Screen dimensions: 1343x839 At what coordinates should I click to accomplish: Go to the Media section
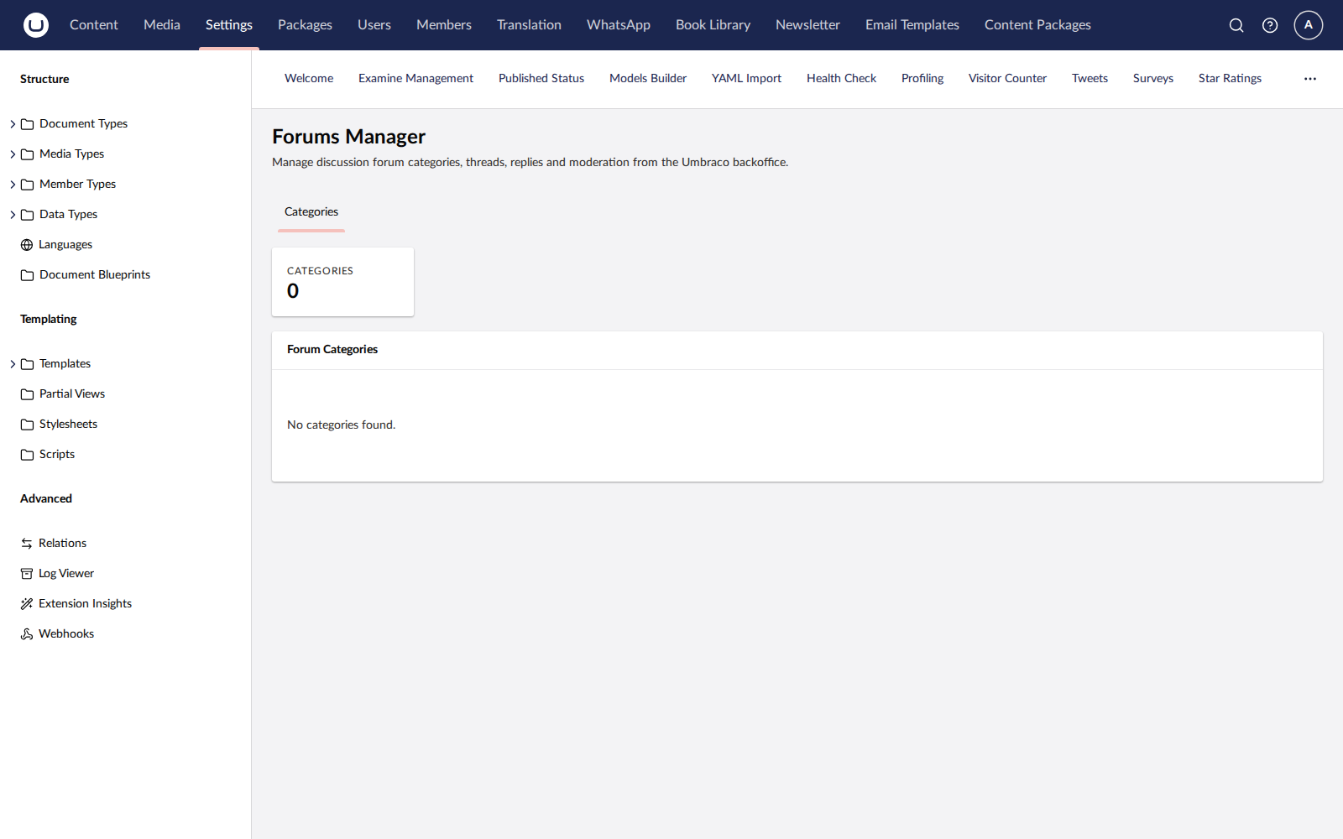[x=162, y=25]
